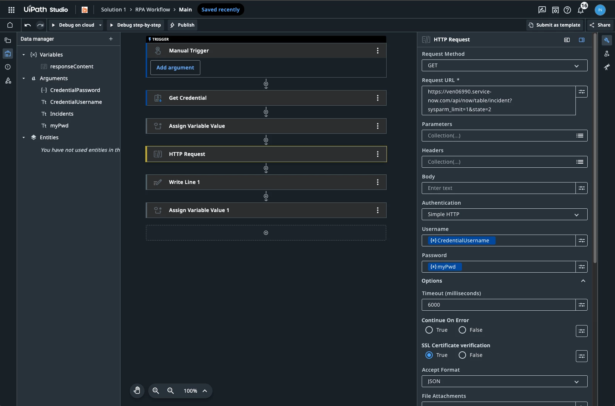Open the Authentication Simple HTTP dropdown
The height and width of the screenshot is (406, 615).
(x=504, y=214)
